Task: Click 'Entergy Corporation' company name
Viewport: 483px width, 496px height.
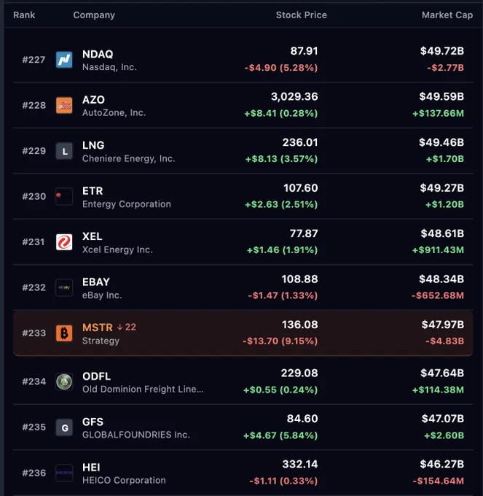Action: [127, 204]
